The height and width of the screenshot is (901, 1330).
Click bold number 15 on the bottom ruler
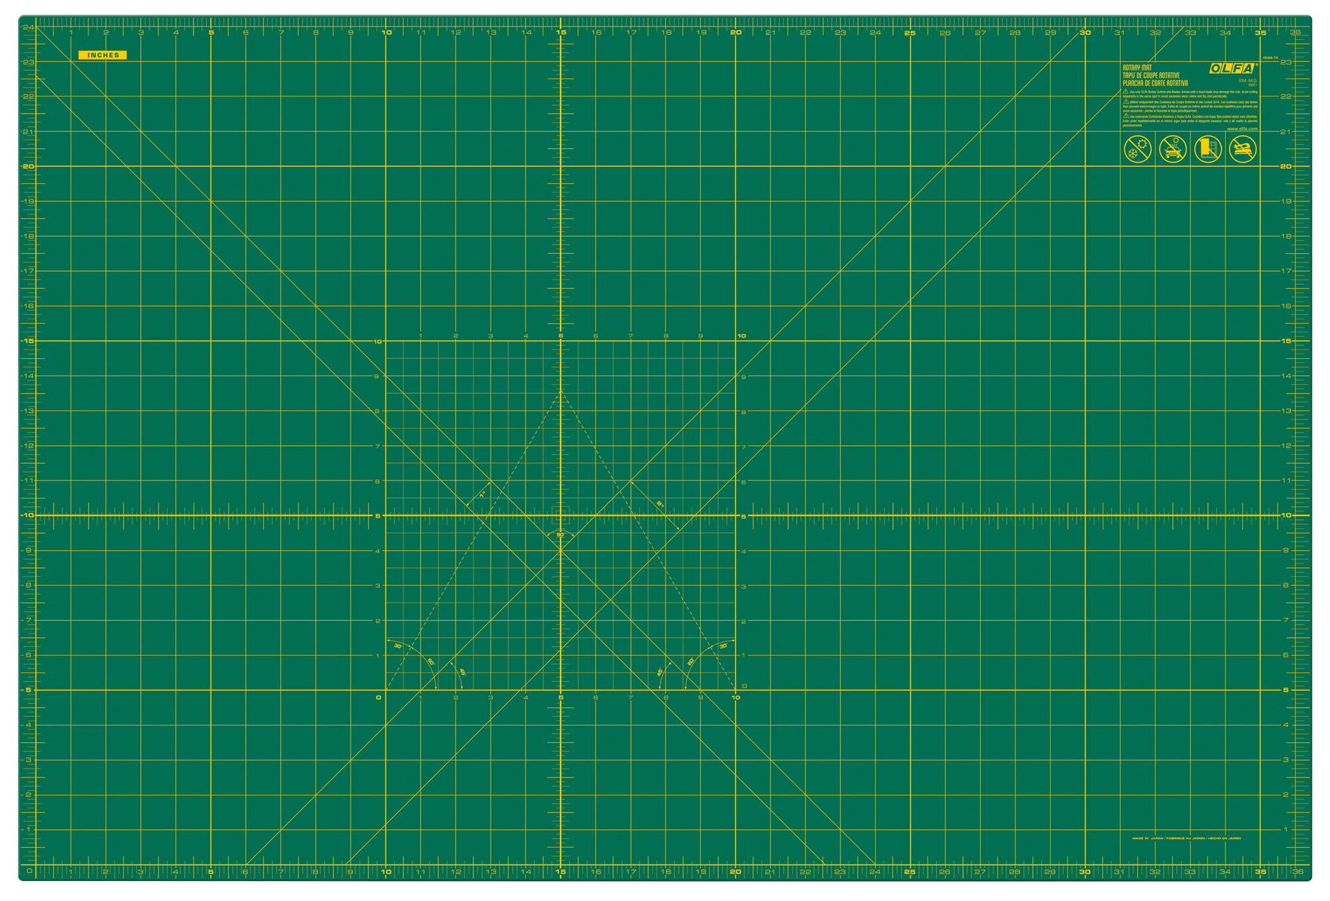[x=561, y=872]
